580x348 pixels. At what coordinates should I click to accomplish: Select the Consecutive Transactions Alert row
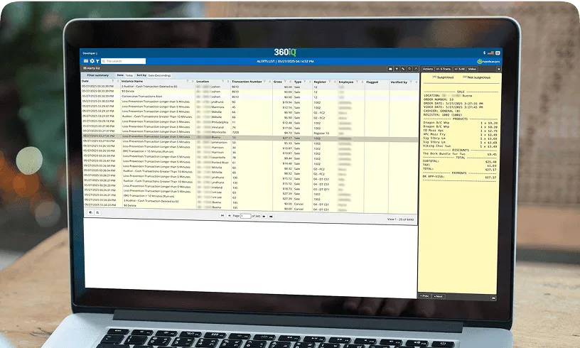(249, 97)
